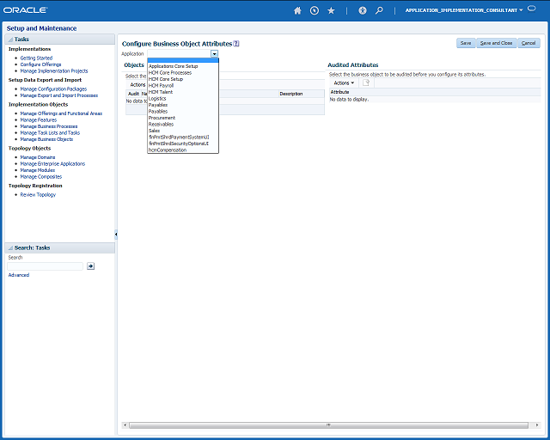Click the horizontal scrollbar thumb
The height and width of the screenshot is (440, 550).
click(328, 425)
